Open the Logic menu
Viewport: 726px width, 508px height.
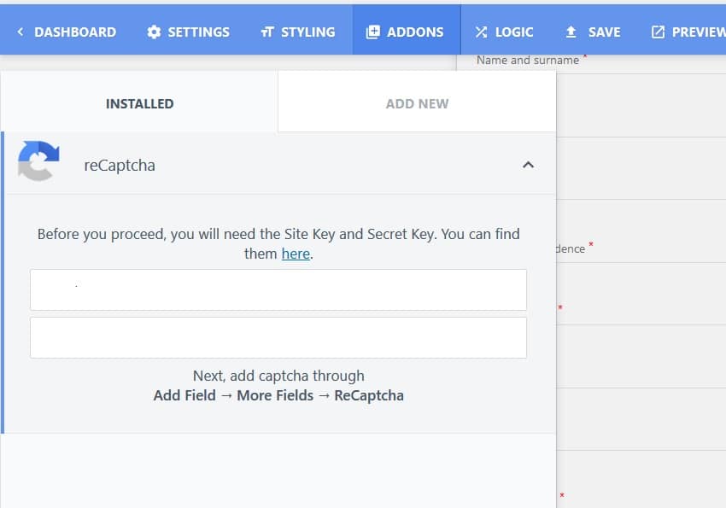pyautogui.click(x=514, y=32)
